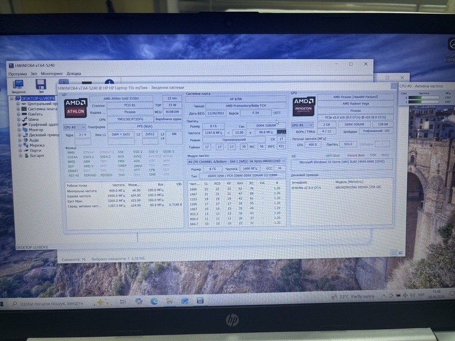Click the Буст Макс 3300.0 МГц row
Image resolution: width=455 pixels, height=341 pixels.
tap(124, 201)
